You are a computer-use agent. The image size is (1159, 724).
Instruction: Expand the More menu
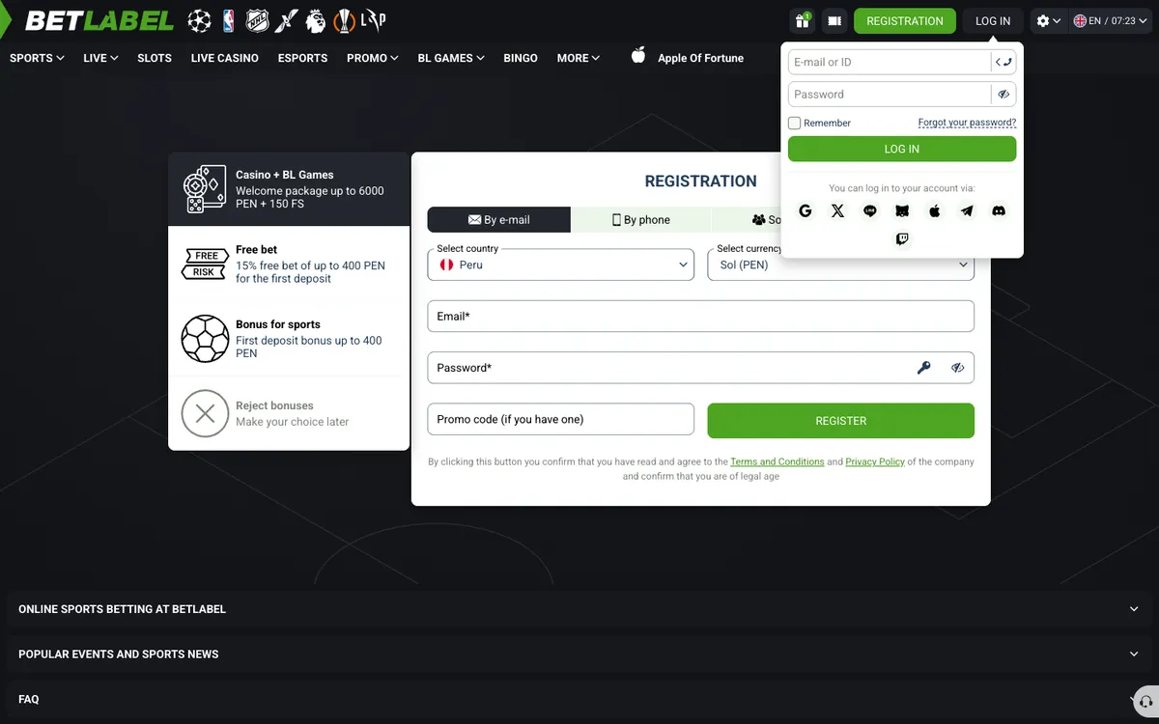(x=579, y=58)
